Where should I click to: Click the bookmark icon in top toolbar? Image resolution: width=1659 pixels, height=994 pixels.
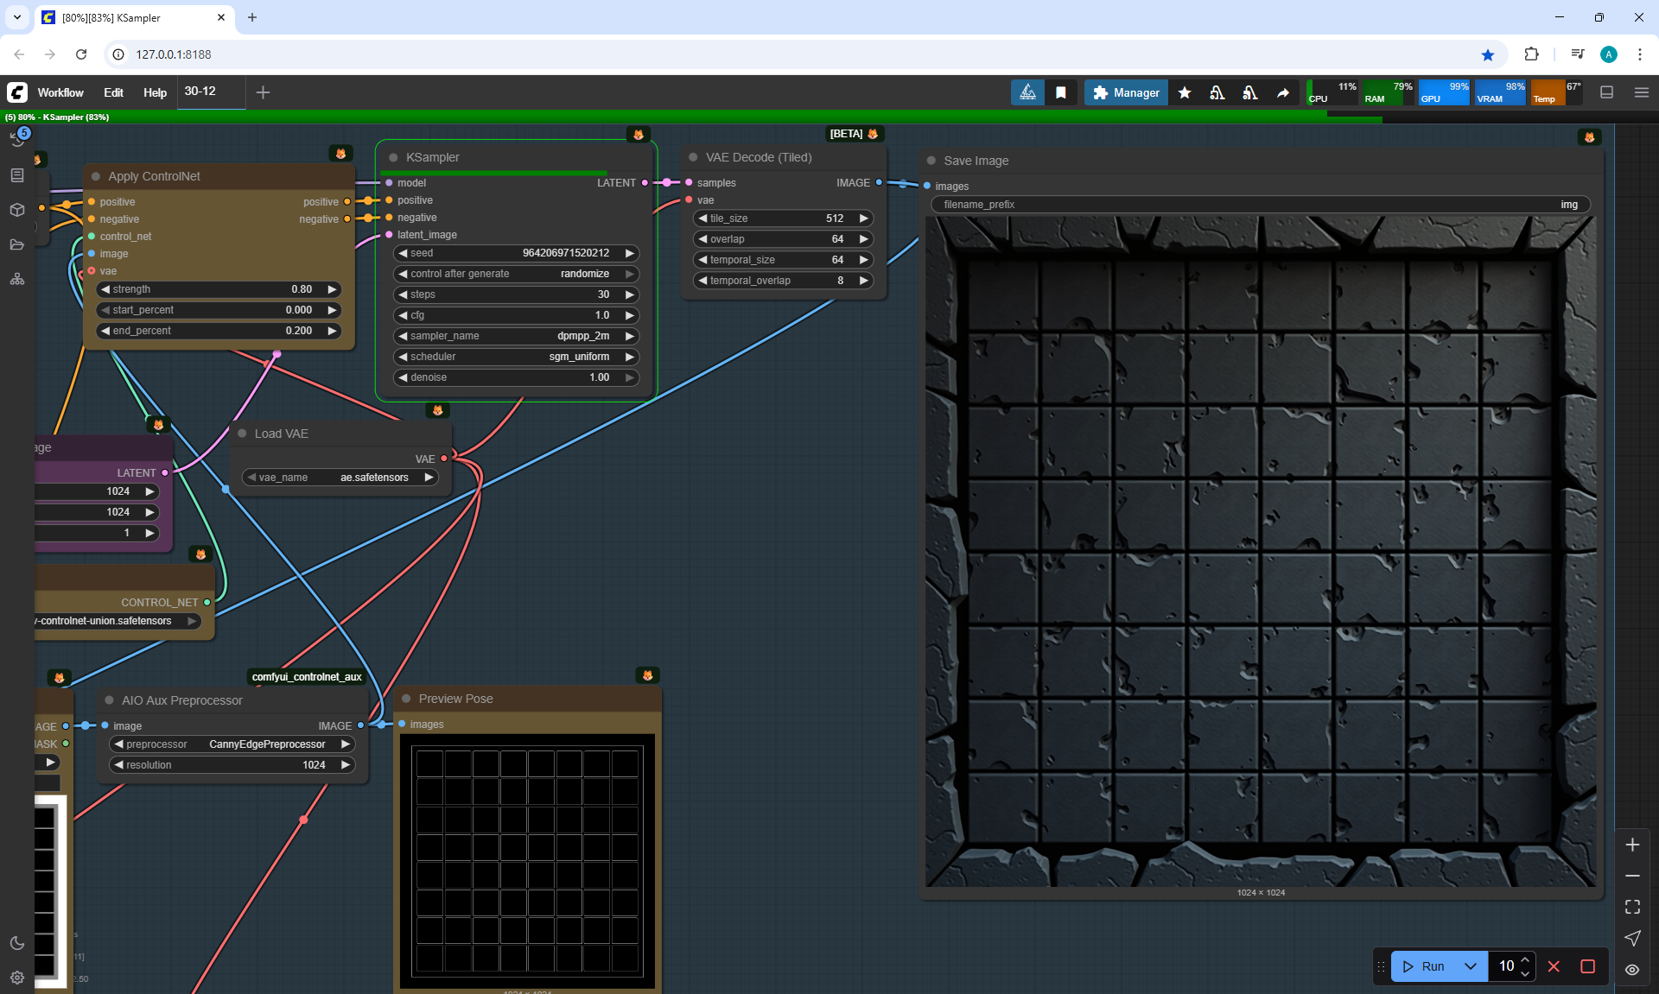[1060, 92]
